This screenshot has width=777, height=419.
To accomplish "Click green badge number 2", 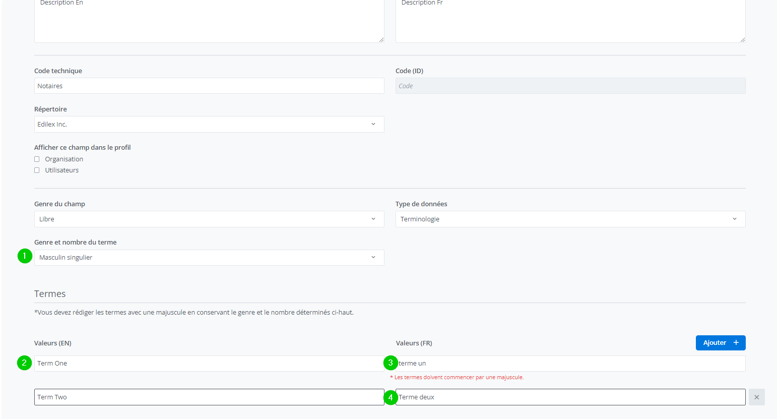I will (24, 363).
